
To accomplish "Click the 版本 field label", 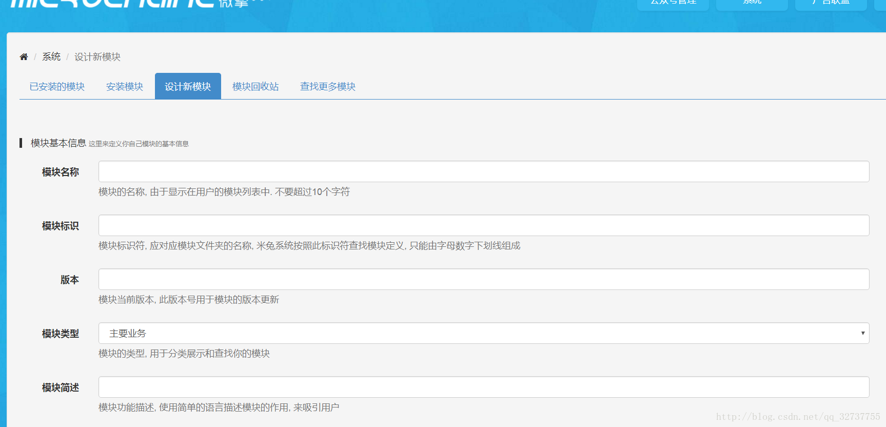I will point(70,280).
